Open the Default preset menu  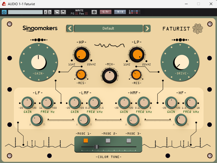[x=108, y=29]
